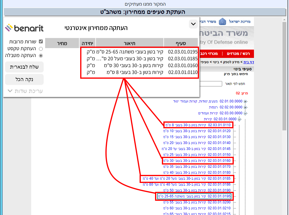
Task: Expand the עריכת שדות section
Action: (25, 91)
